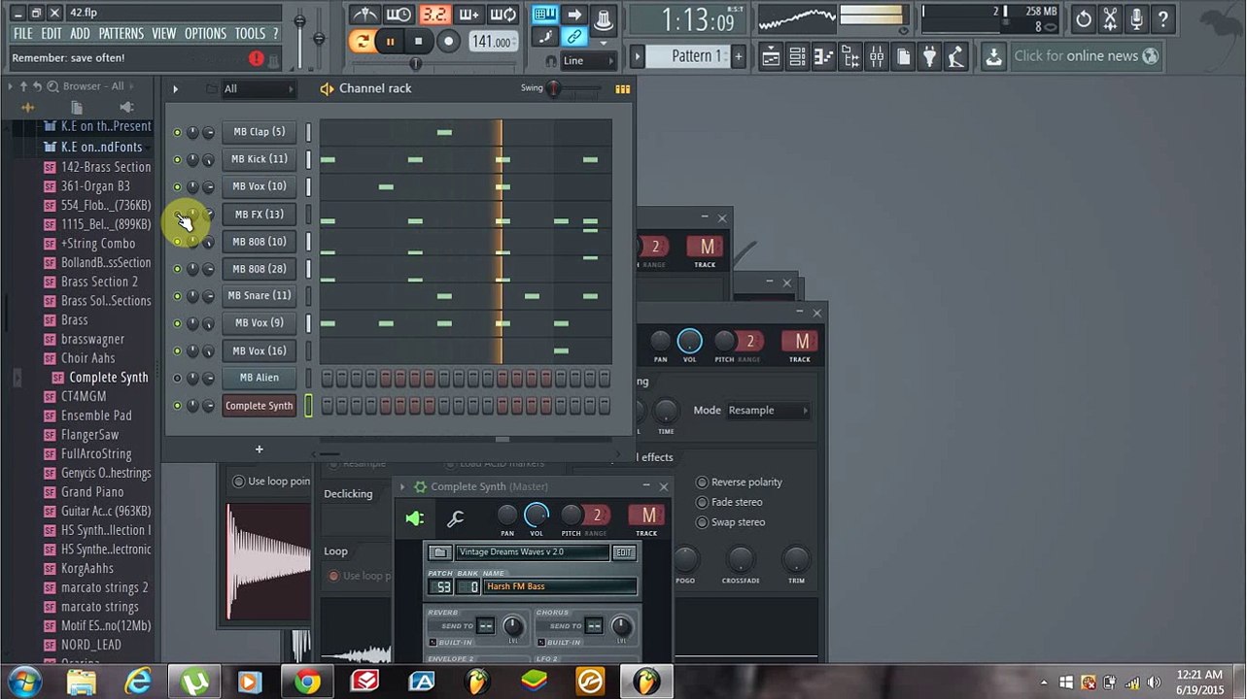Screen dimensions: 1247x699
Task: Enable Fade stereo option
Action: tap(702, 502)
